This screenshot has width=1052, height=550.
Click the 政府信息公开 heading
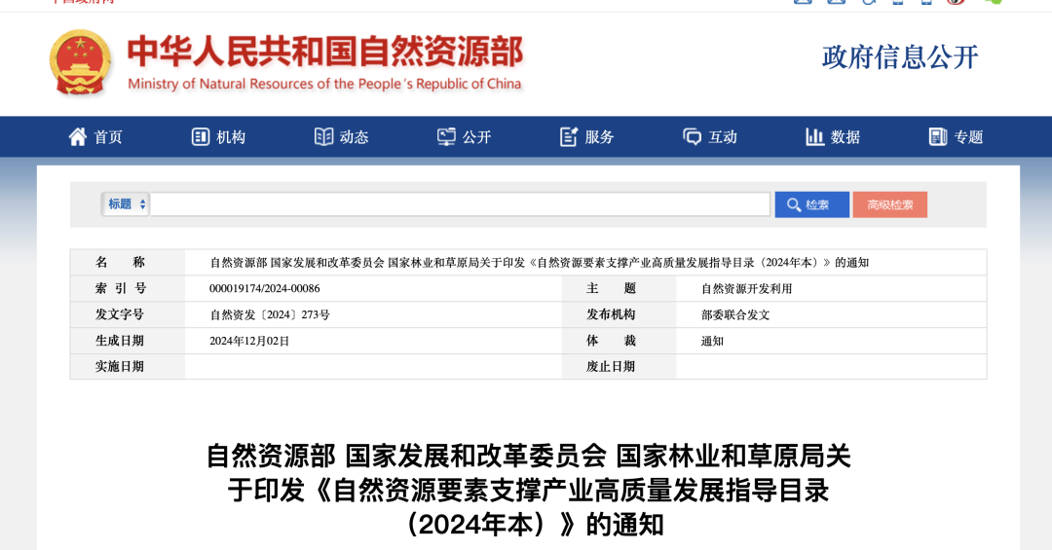[x=900, y=57]
